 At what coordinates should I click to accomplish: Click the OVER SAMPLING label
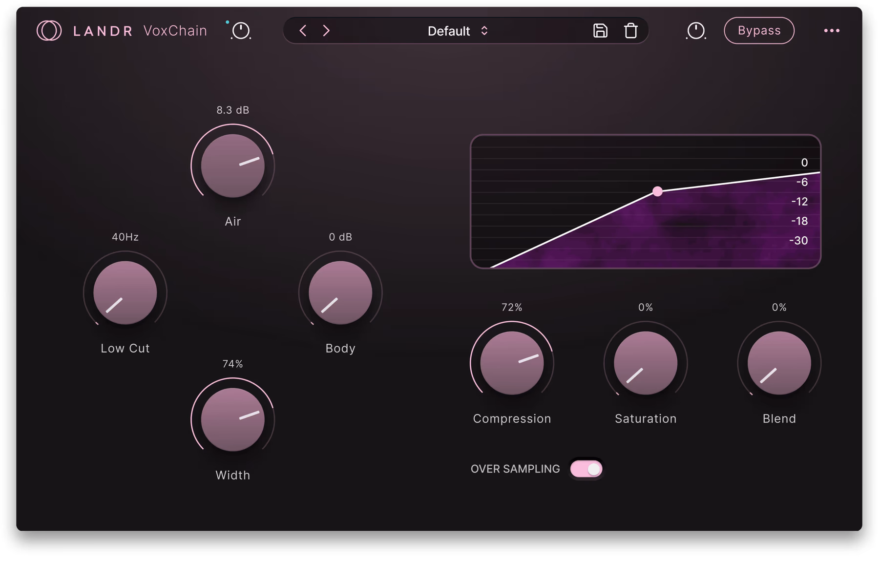[x=515, y=469]
